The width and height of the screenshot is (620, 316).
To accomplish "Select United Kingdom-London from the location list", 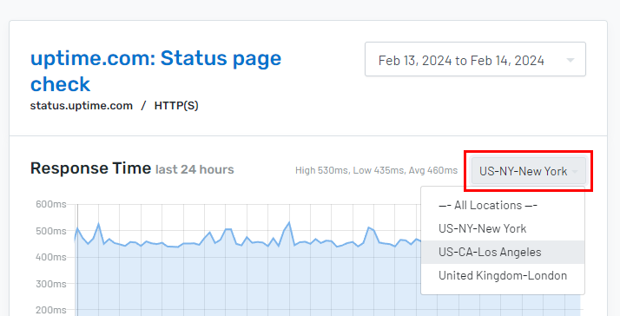I will tap(503, 275).
